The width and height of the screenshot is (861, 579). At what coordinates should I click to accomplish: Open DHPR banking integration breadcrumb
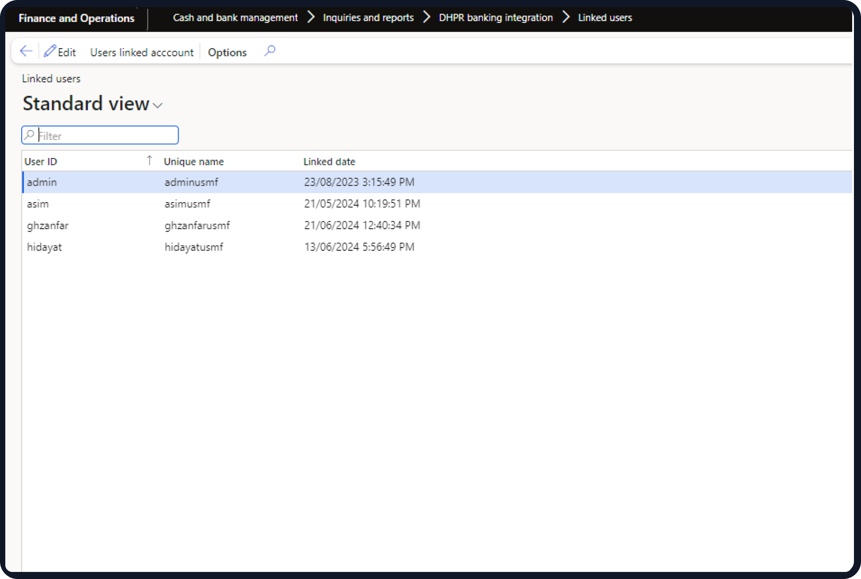[495, 18]
